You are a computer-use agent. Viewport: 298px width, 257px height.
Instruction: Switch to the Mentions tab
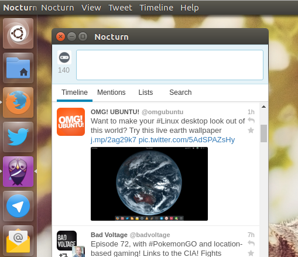pyautogui.click(x=111, y=92)
